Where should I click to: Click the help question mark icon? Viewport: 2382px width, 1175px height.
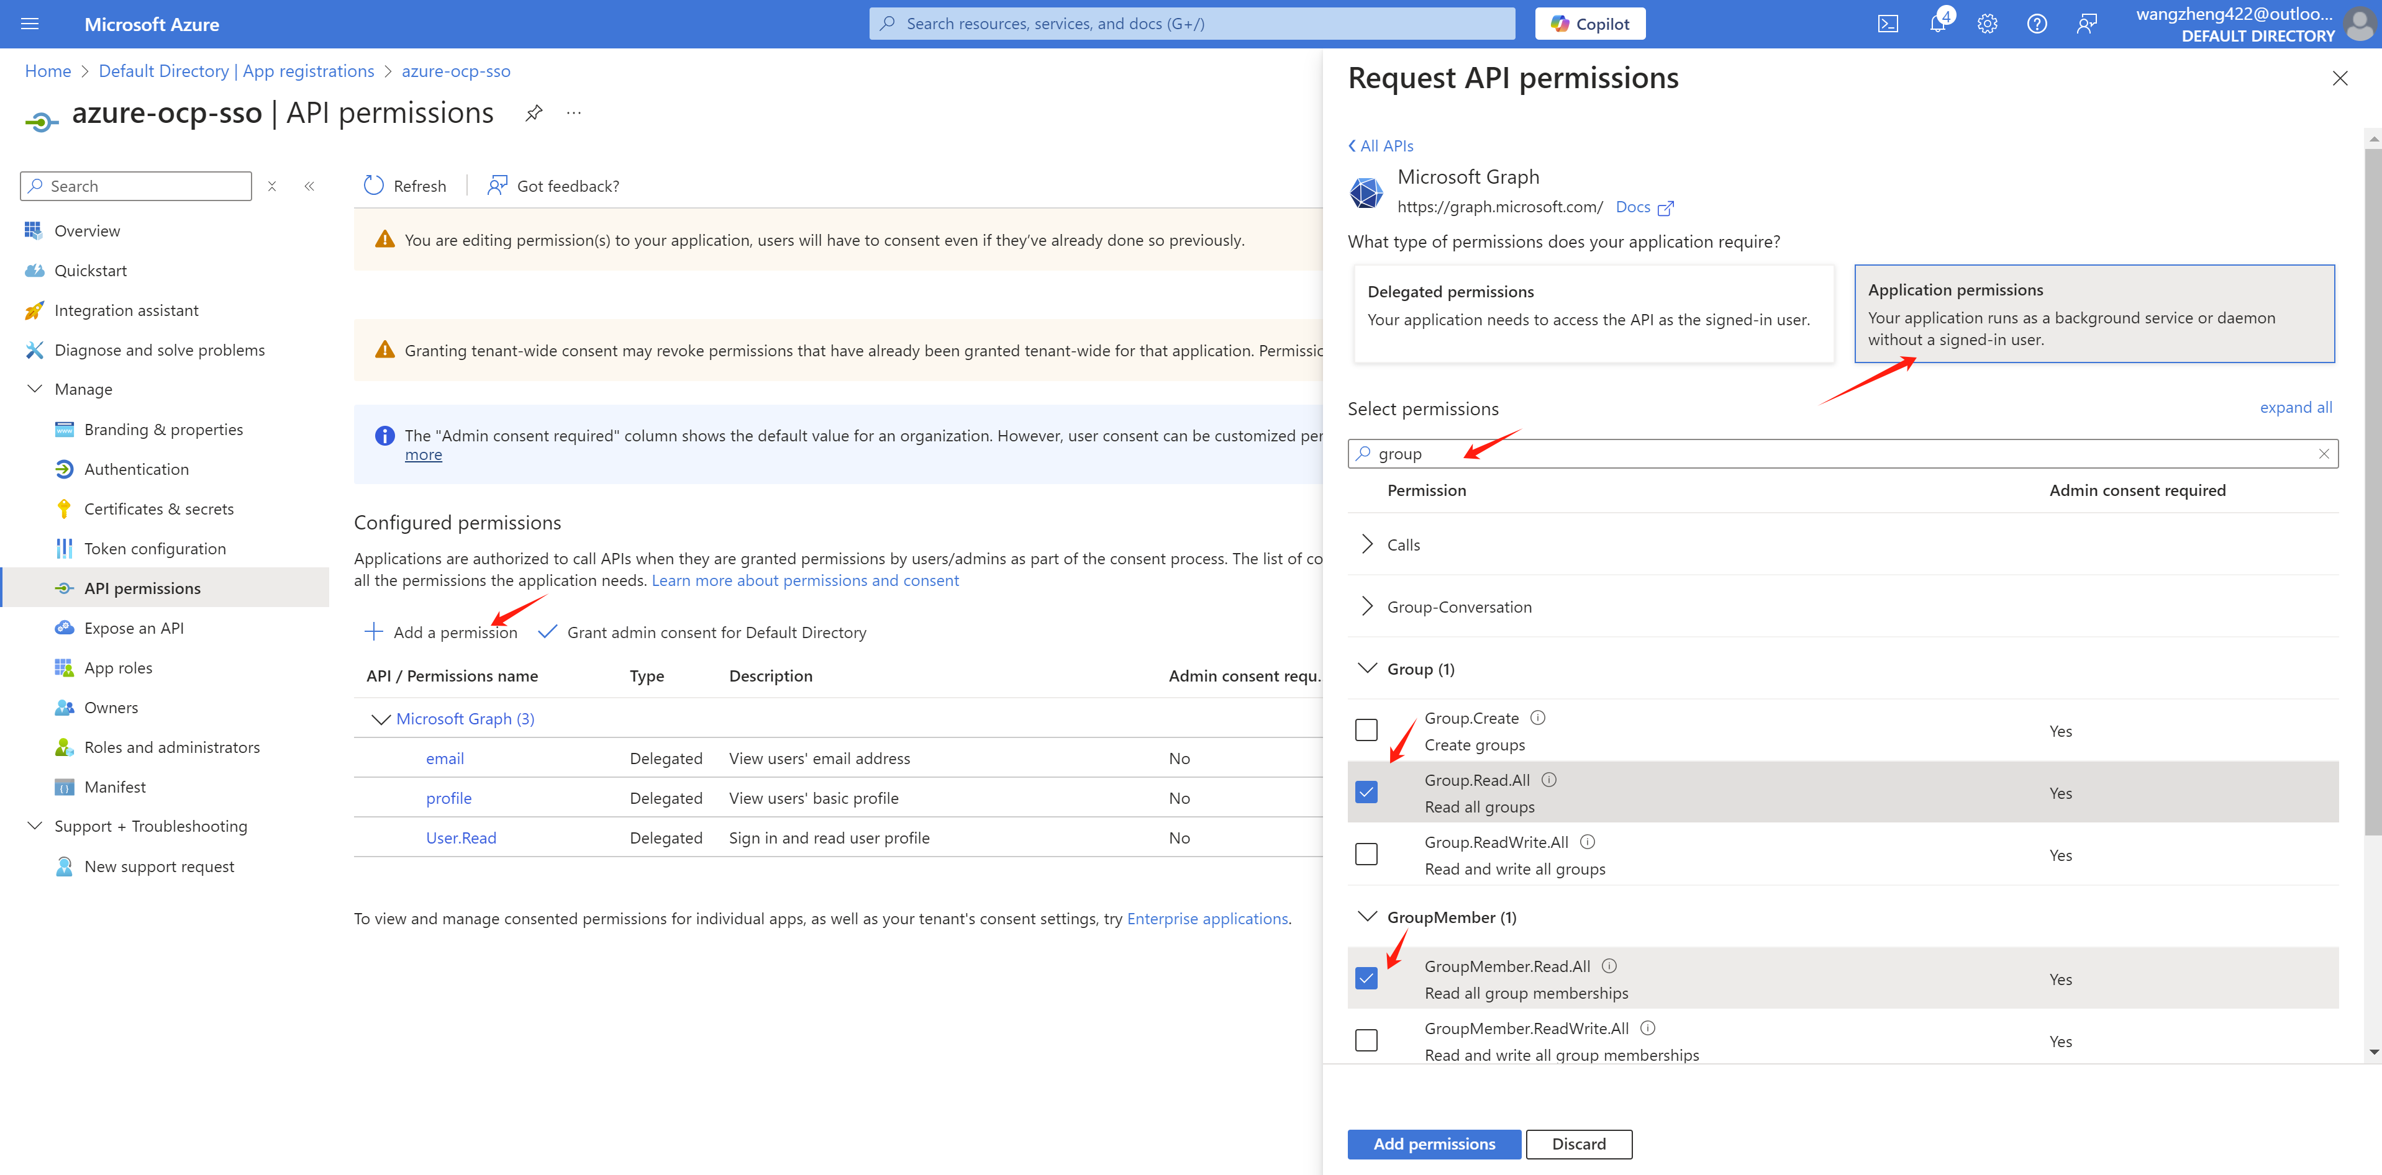[x=2036, y=24]
